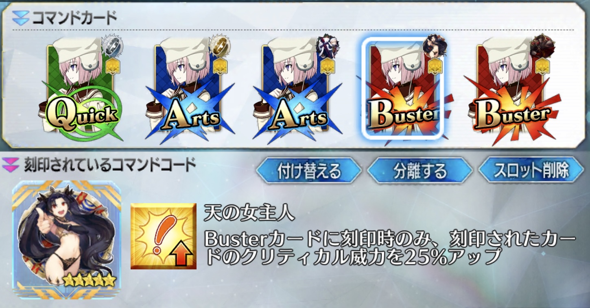Collapse the 刻印されているコマンドコード section arrow

11,165
